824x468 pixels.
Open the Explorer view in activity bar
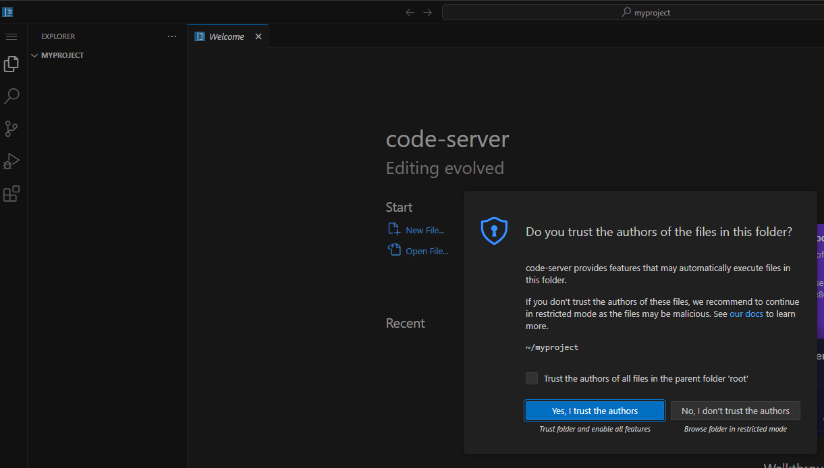pos(11,64)
